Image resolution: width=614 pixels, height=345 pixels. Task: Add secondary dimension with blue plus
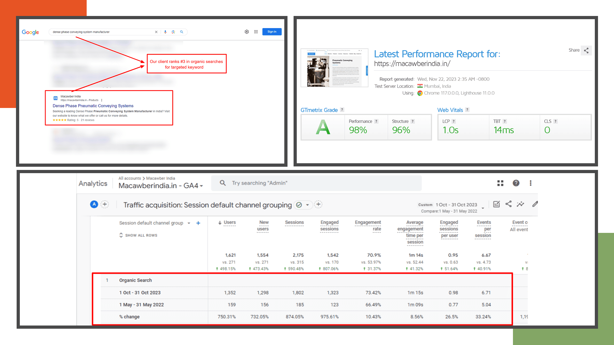[x=198, y=223]
